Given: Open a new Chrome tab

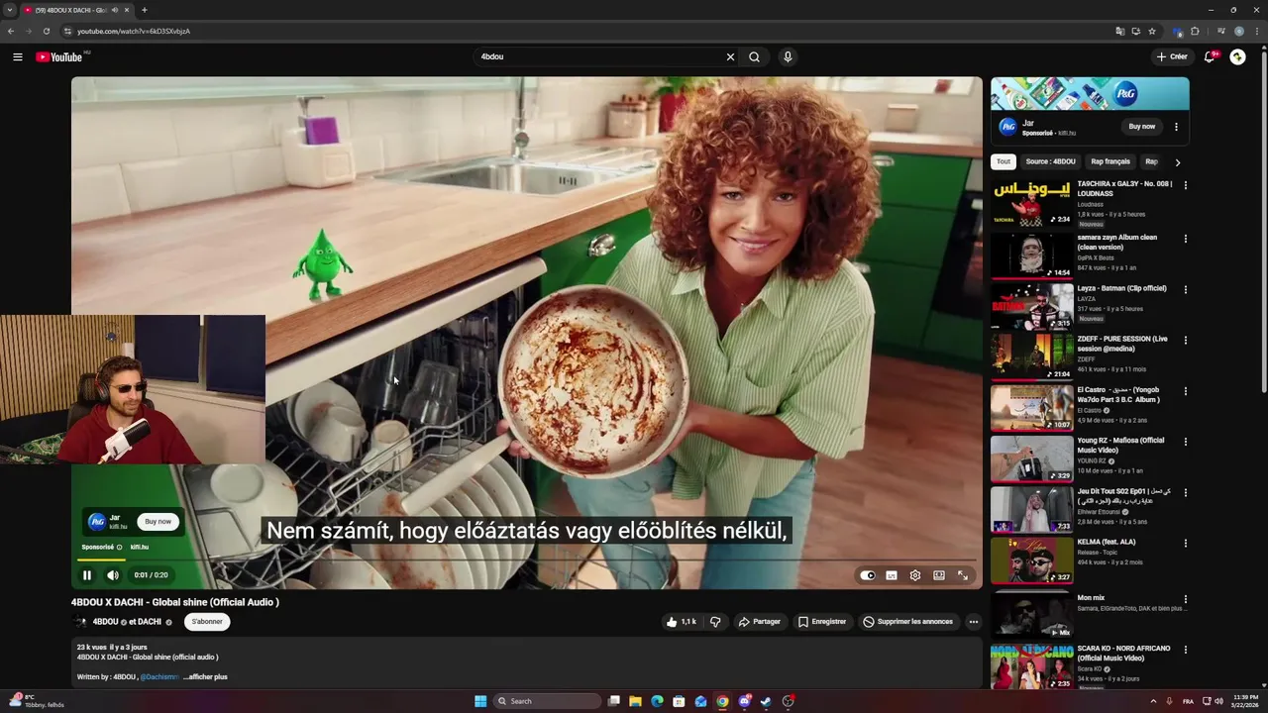Looking at the screenshot, I should click(144, 10).
